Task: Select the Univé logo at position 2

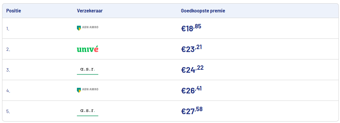Action: [x=87, y=49]
